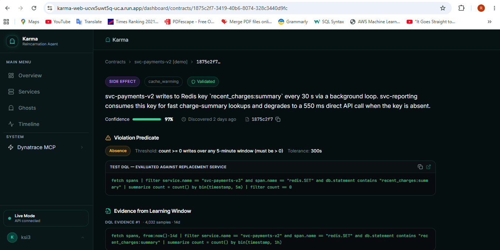Viewport: 500px width, 250px height.
Task: Go to Overview in main menu
Action: [x=46, y=75]
